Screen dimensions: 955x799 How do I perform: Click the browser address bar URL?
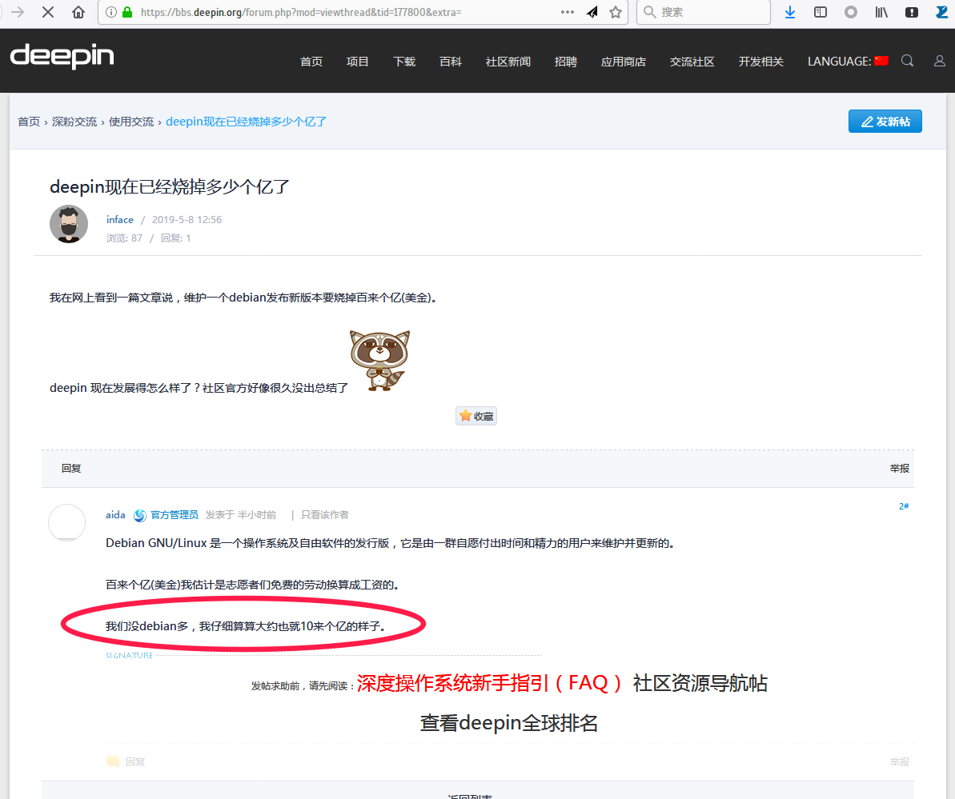[301, 12]
